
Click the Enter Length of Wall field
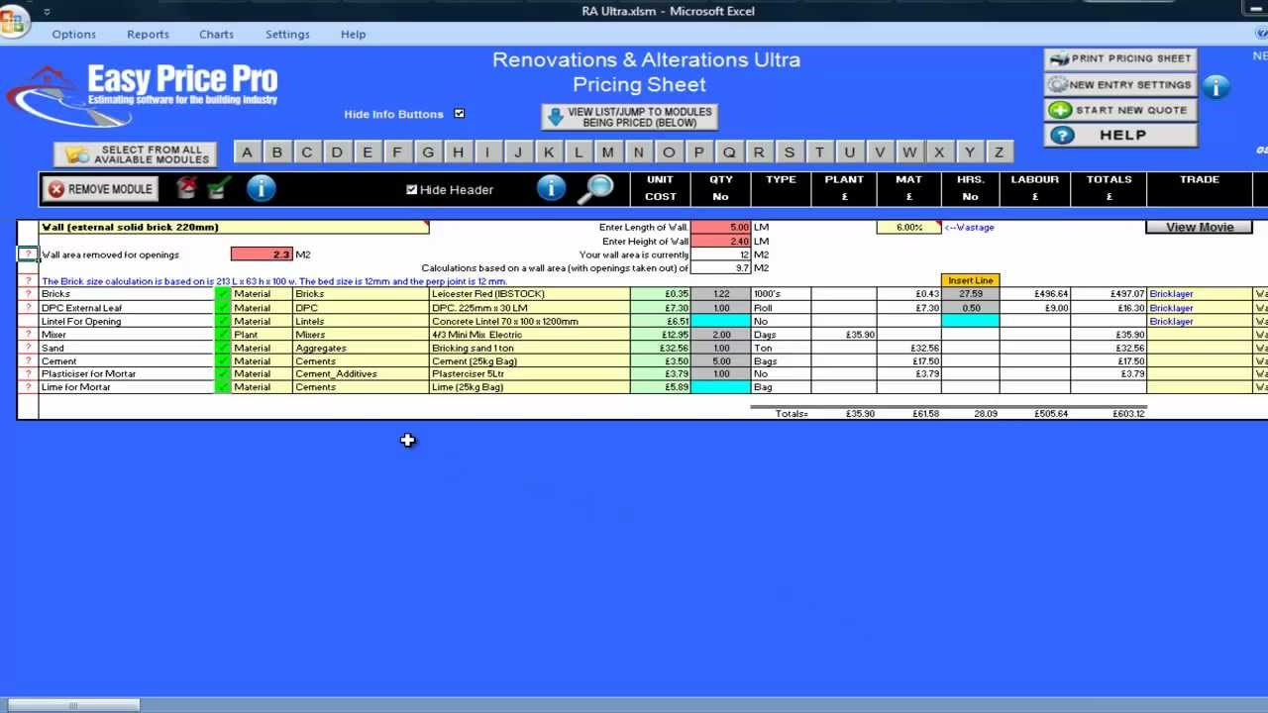[x=720, y=227]
